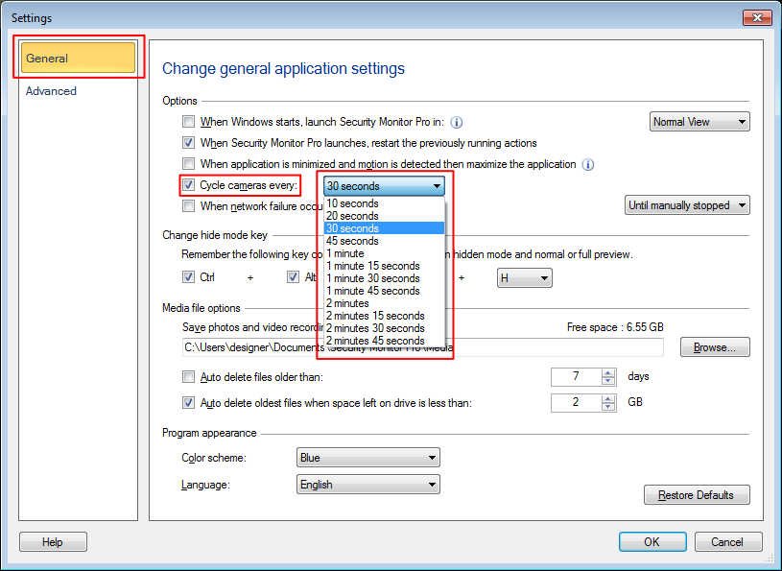This screenshot has width=782, height=571.
Task: Uncheck Cycle cameras every checkbox
Action: coord(188,185)
